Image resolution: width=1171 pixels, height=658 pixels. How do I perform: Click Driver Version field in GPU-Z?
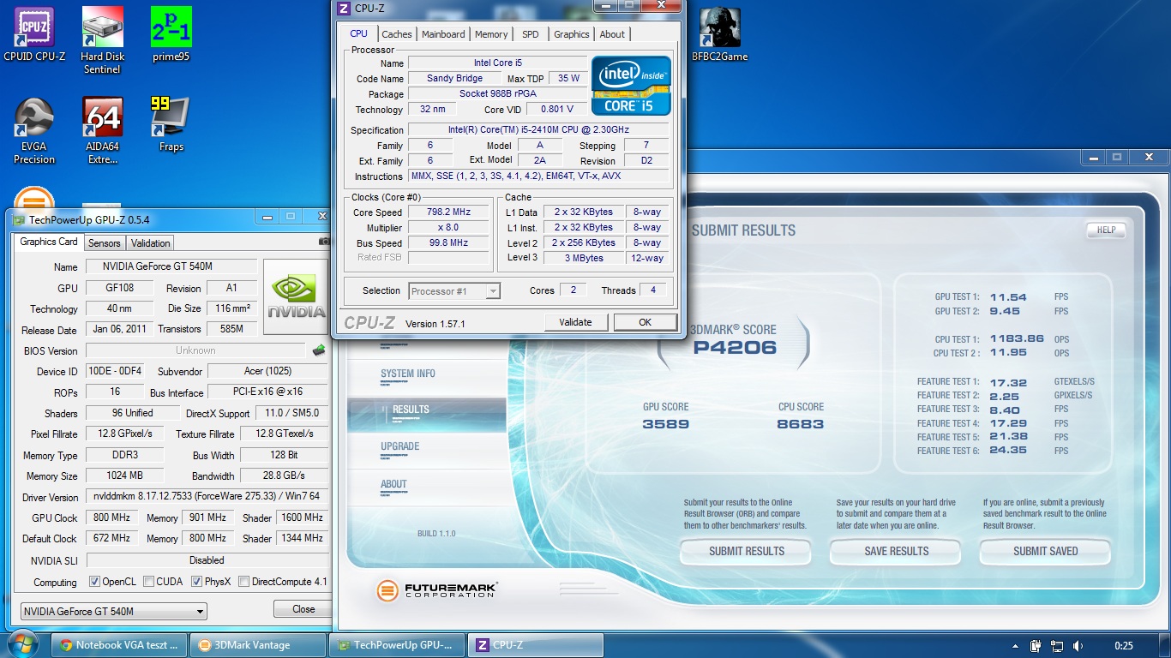pos(207,496)
